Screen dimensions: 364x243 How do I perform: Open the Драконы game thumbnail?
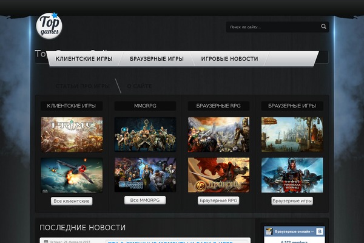coord(218,175)
